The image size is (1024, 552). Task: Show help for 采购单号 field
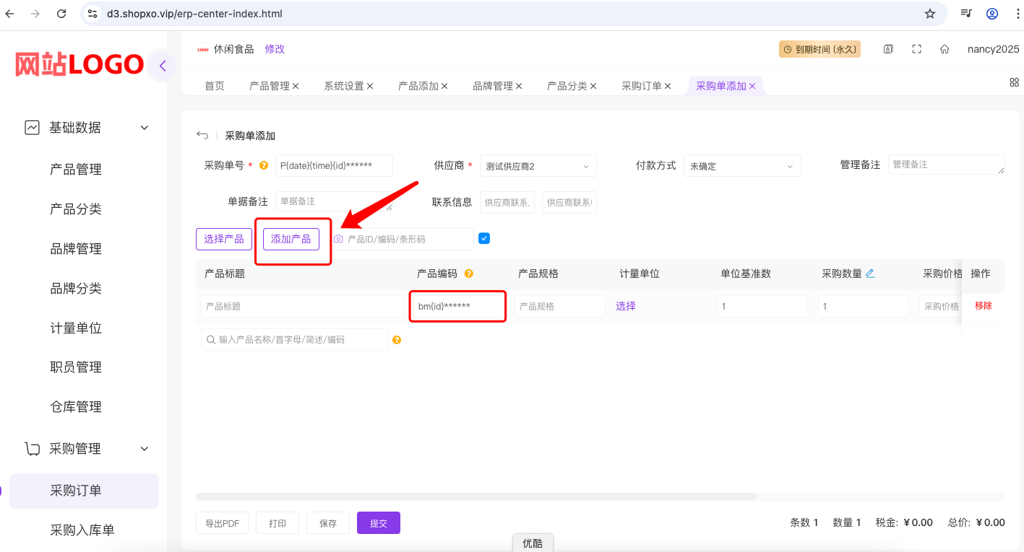tap(264, 165)
